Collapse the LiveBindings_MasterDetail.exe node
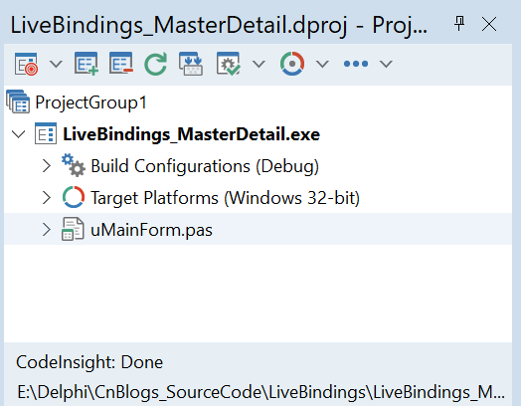 coord(18,134)
